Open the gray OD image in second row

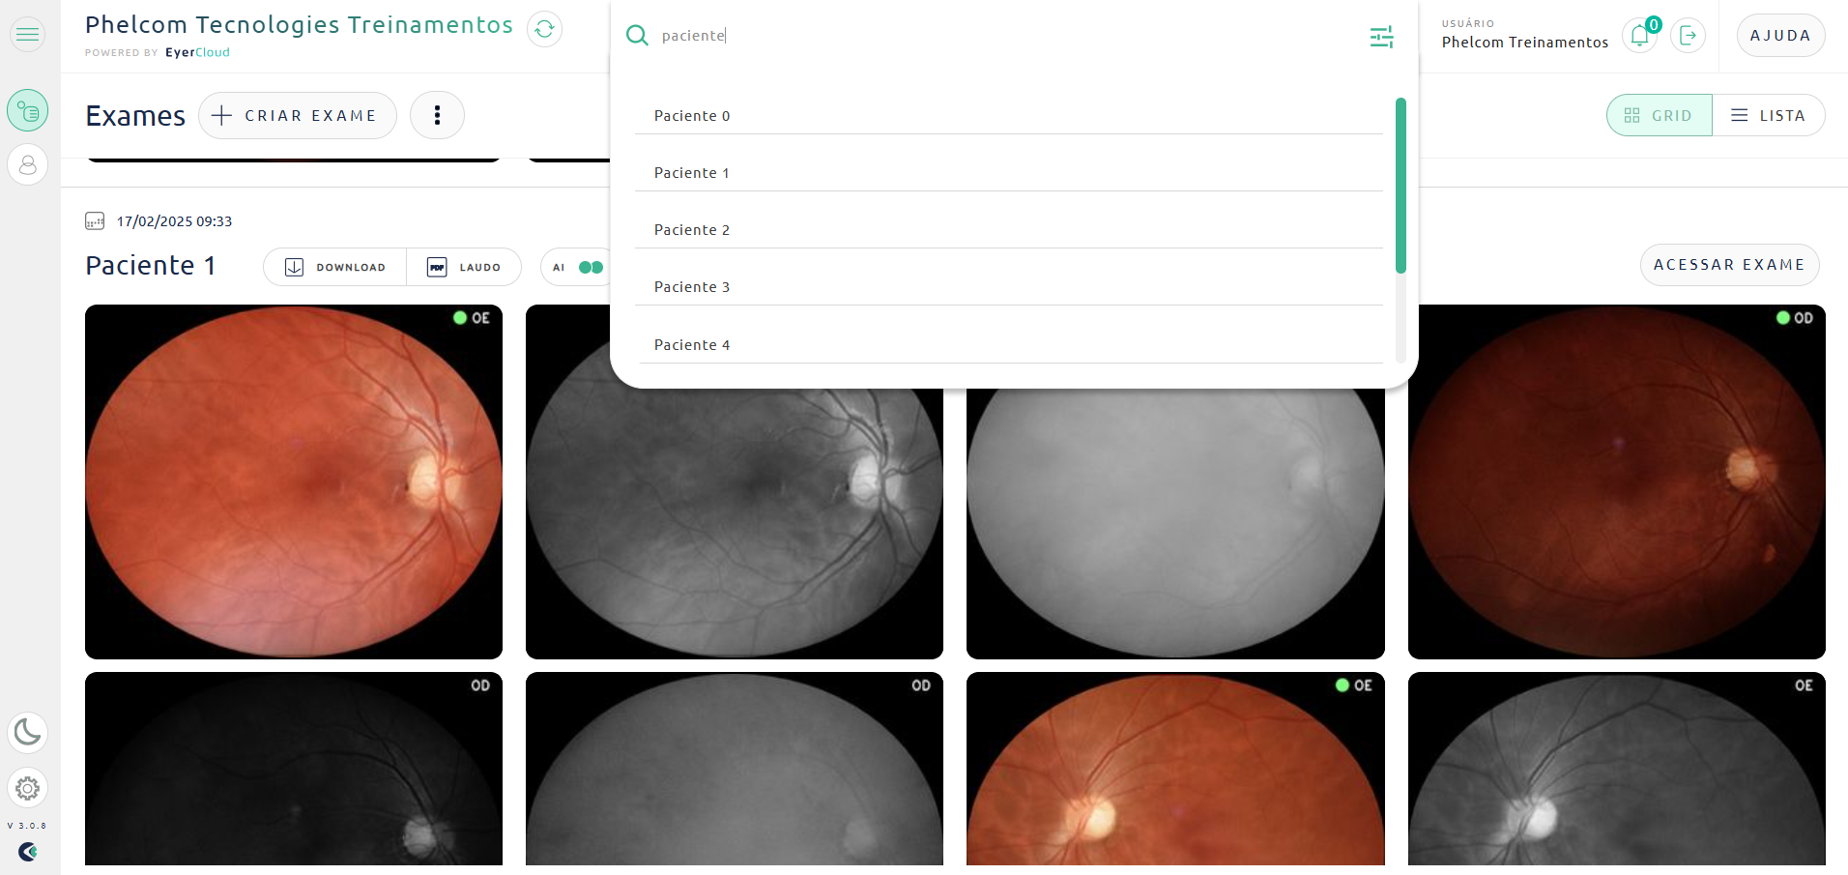(735, 769)
